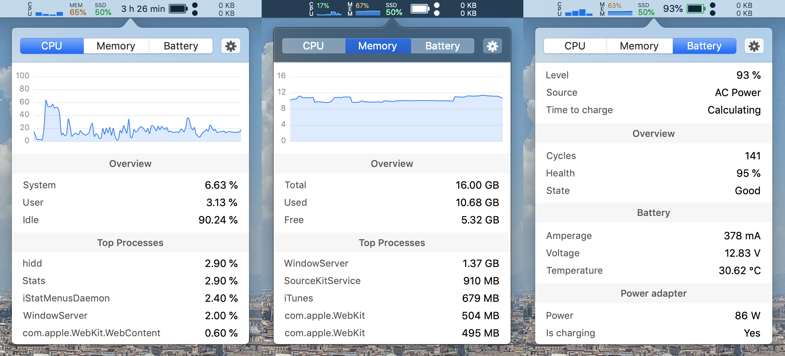Click the CPU line graph showing 17%
785x356 pixels.
(x=329, y=9)
